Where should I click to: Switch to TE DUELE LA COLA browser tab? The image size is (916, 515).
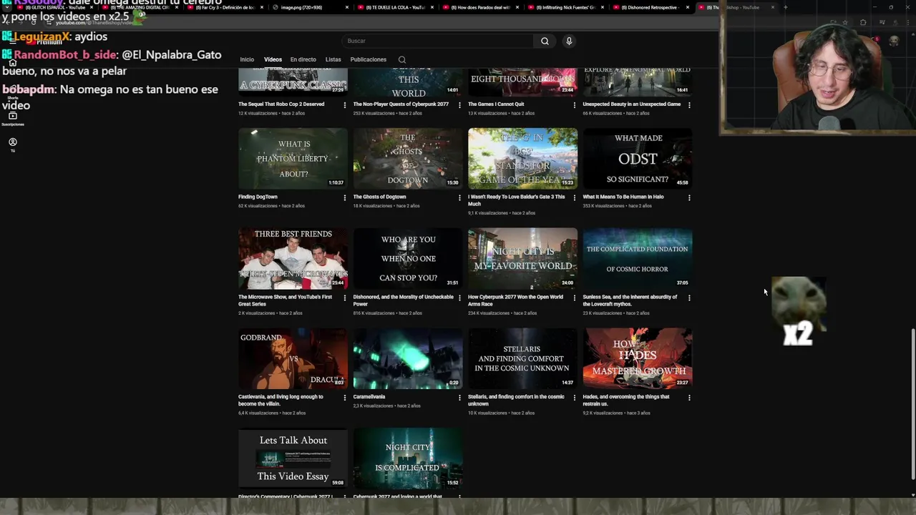click(395, 7)
